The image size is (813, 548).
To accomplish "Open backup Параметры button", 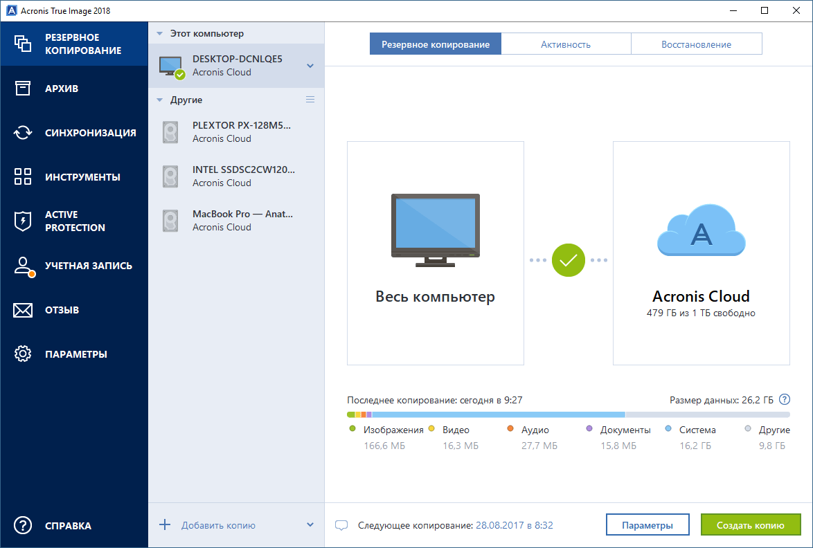I will 647,524.
